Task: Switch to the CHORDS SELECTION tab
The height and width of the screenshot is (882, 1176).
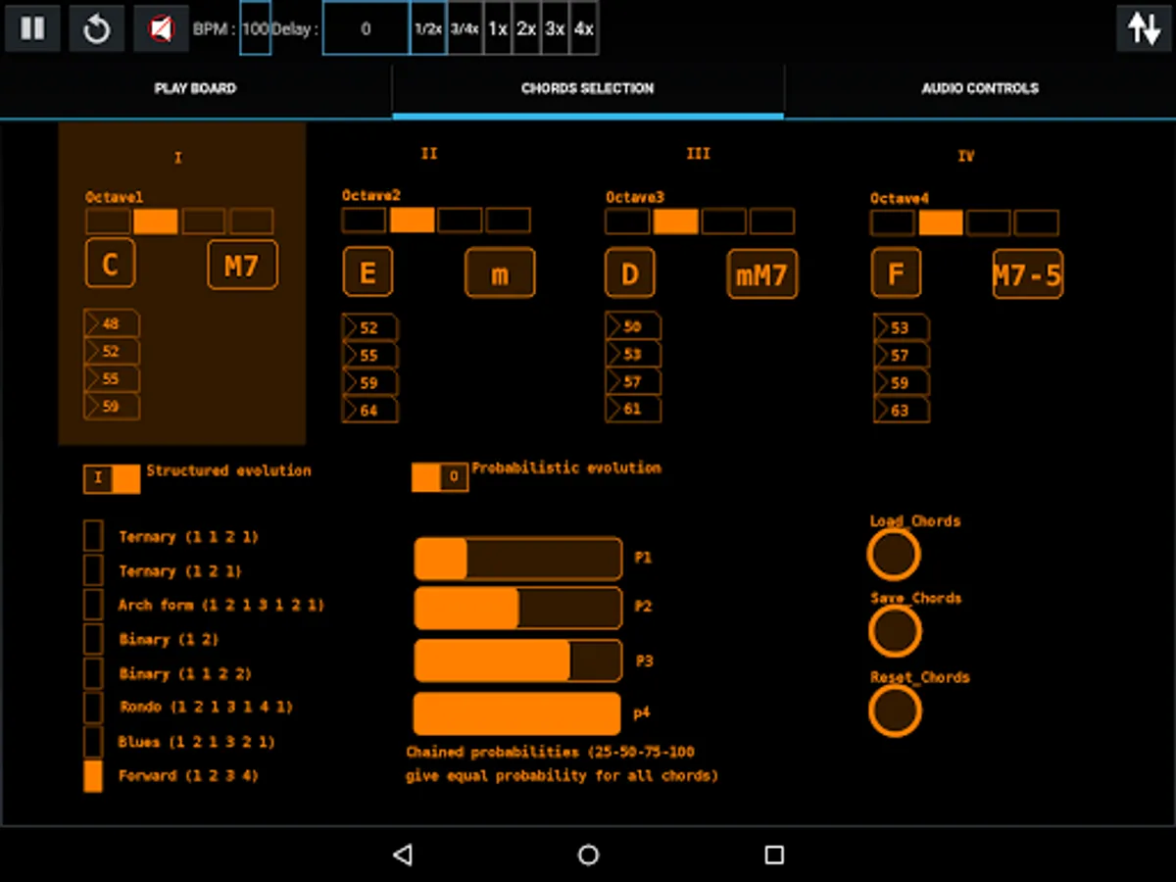Action: click(588, 88)
